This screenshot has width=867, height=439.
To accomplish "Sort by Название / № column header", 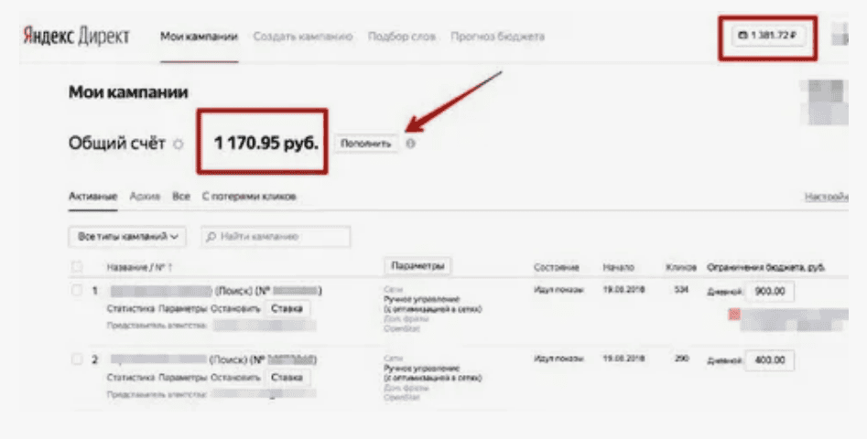I will click(139, 267).
